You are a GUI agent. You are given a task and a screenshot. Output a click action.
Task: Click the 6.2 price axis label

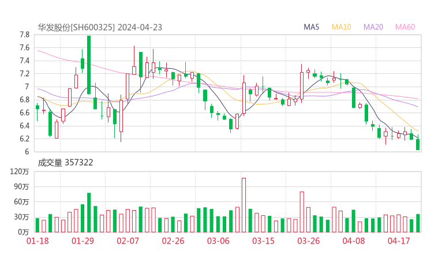(x=24, y=139)
